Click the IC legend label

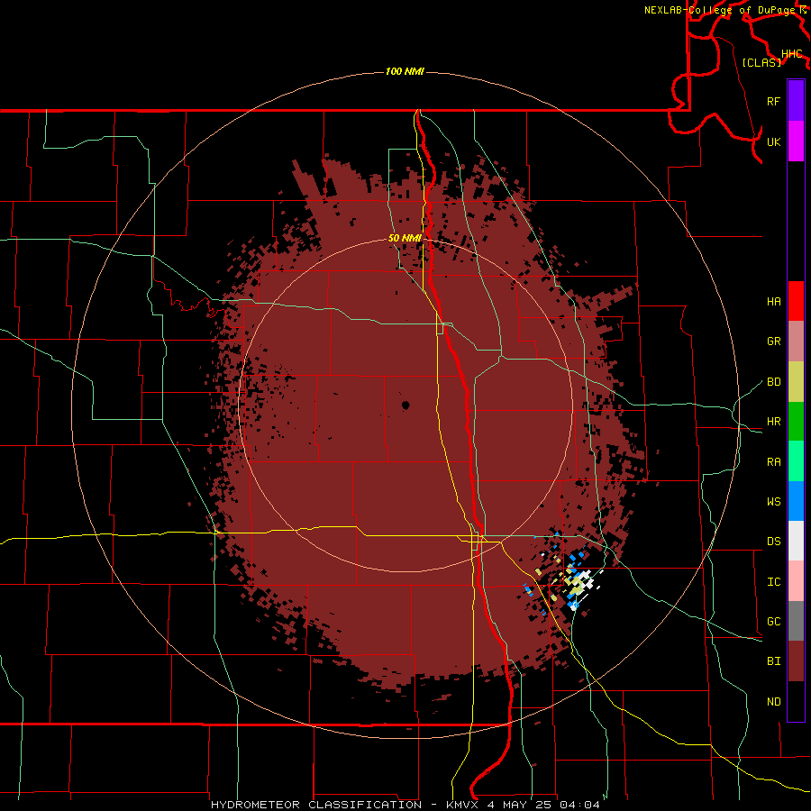pos(773,582)
